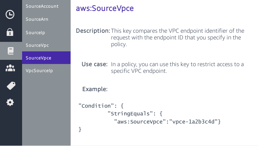The width and height of the screenshot is (258, 146).
Task: Click the Use case label
Action: [94, 64]
